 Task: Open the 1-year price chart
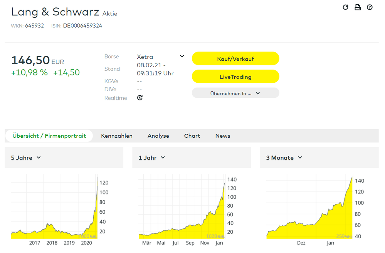coord(182,210)
